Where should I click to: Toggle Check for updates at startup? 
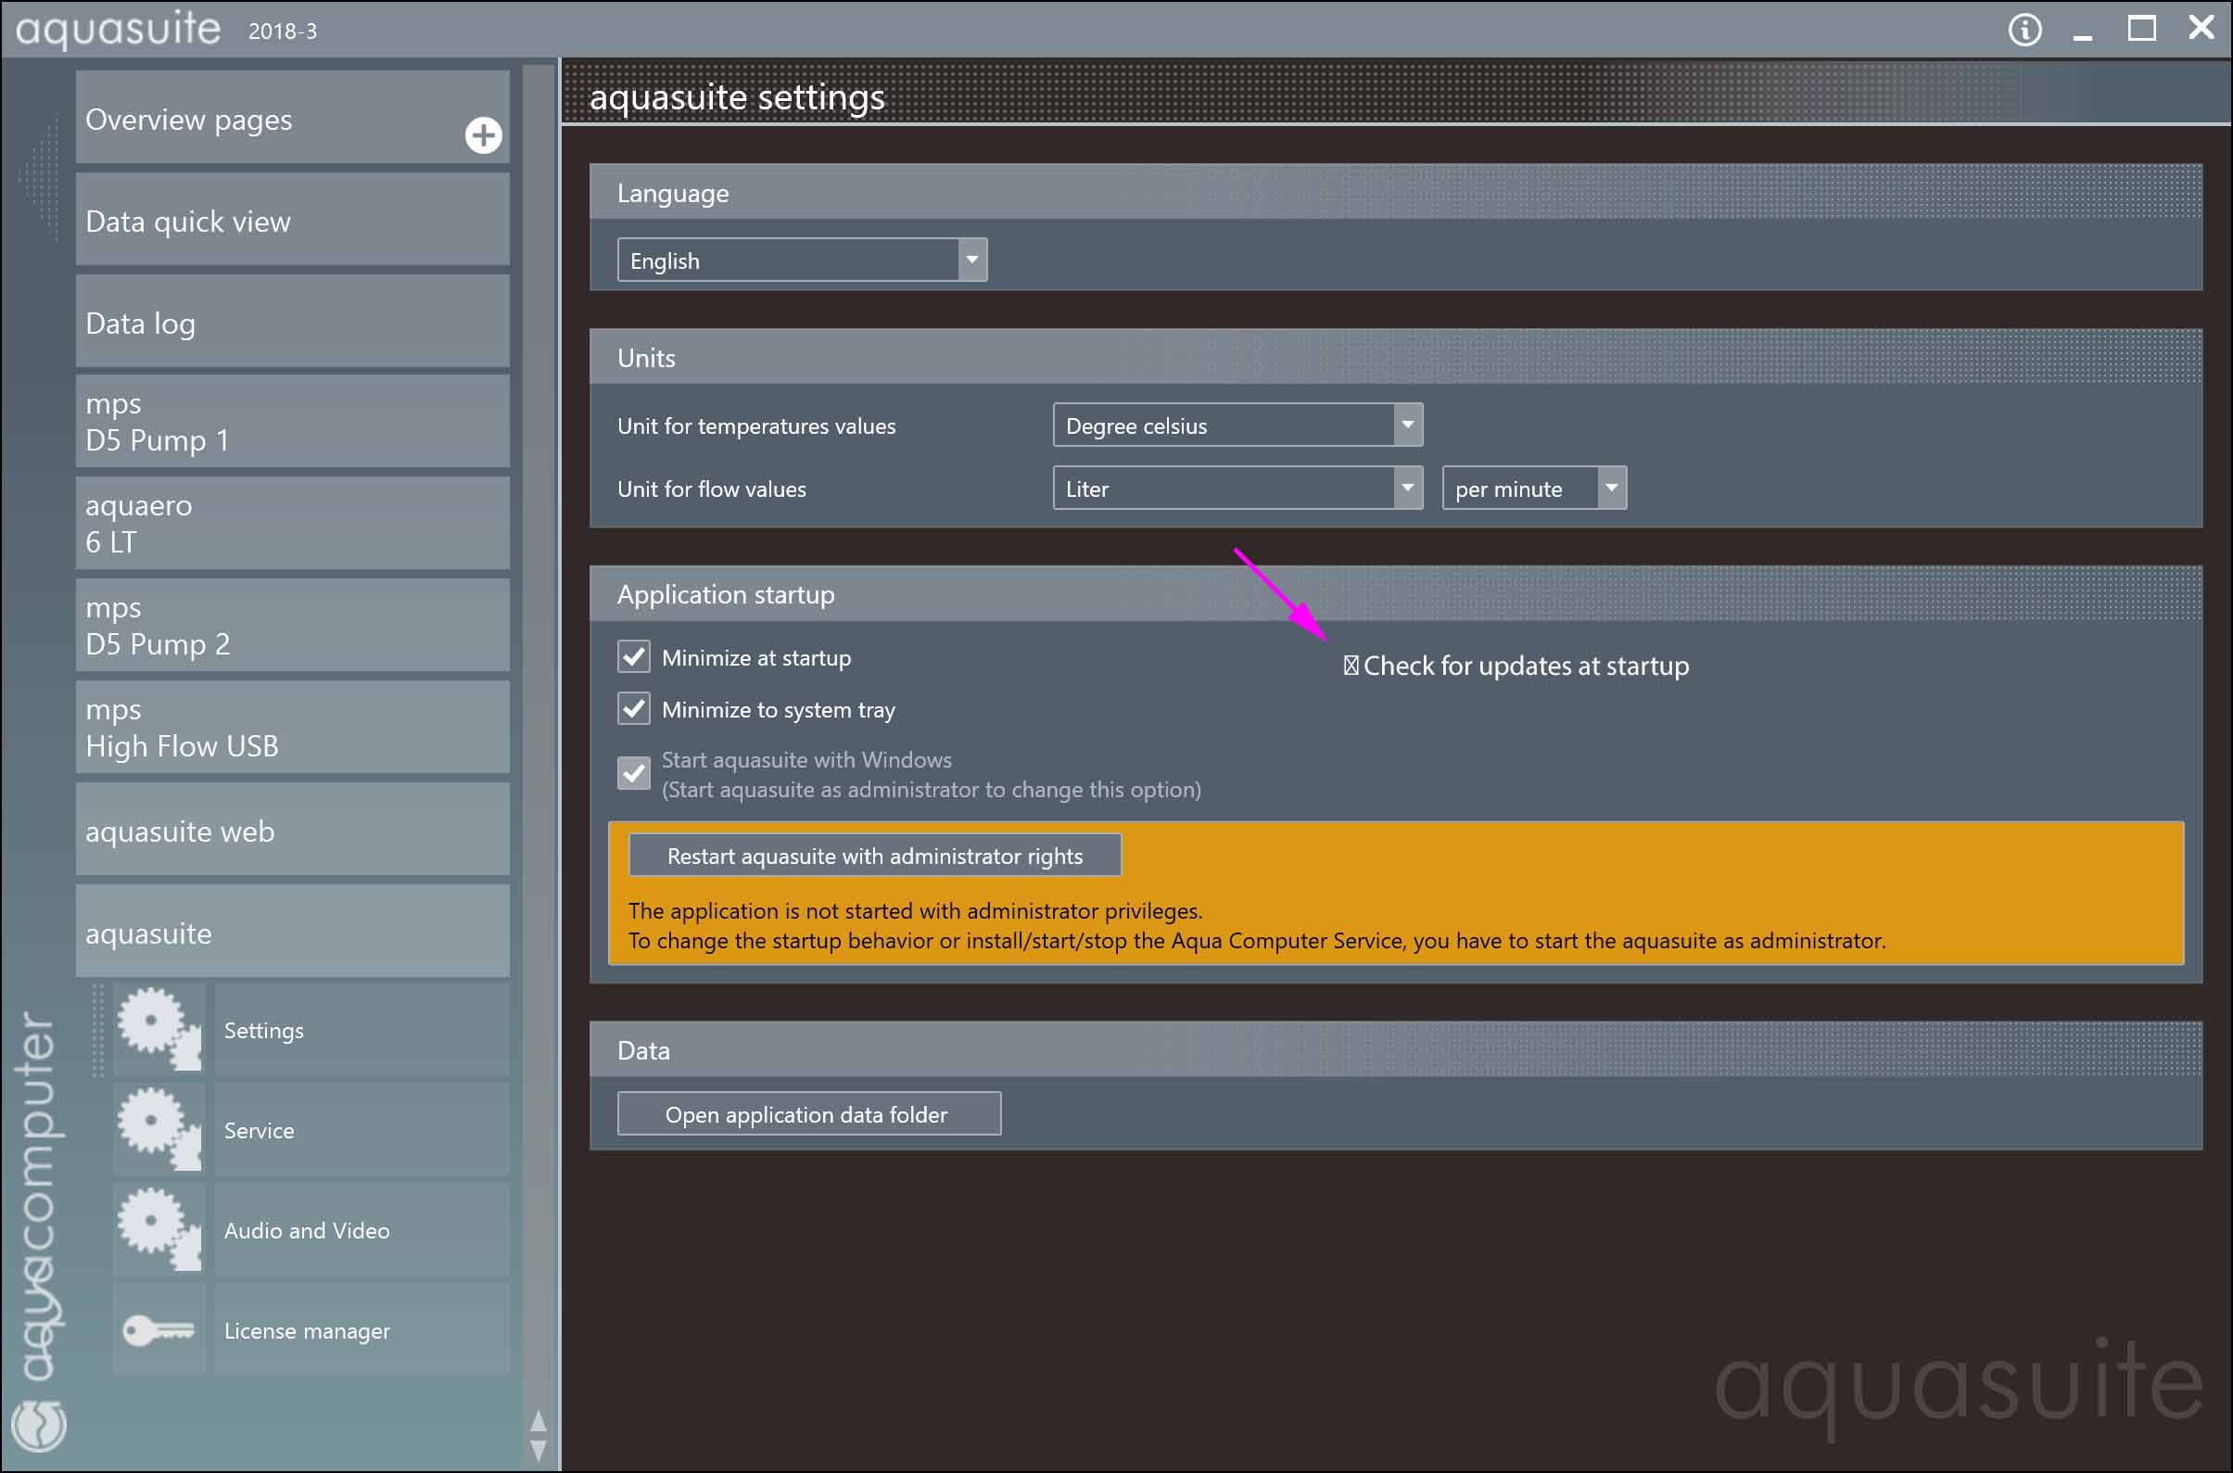[1351, 666]
